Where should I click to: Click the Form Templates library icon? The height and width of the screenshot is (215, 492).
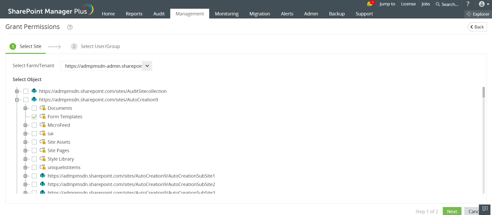43,116
